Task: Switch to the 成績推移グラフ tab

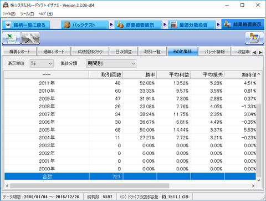Action: pos(90,52)
